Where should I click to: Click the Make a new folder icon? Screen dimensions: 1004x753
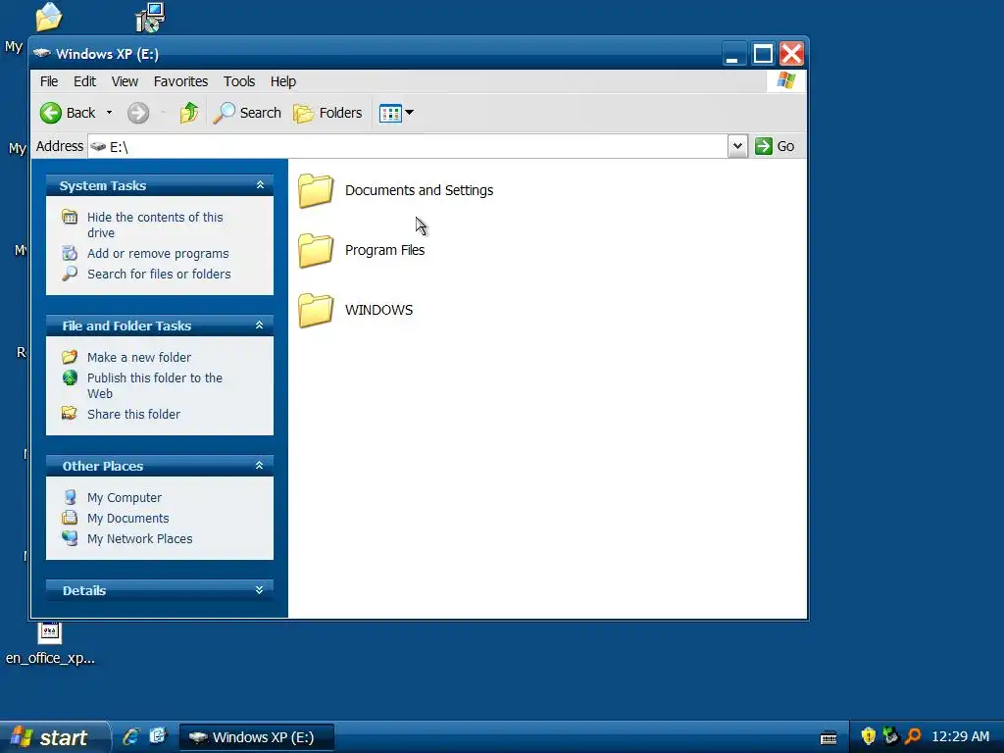(70, 357)
